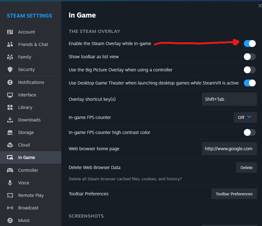The image size is (262, 226).
Task: Open the Library settings tab
Action: pos(25,107)
